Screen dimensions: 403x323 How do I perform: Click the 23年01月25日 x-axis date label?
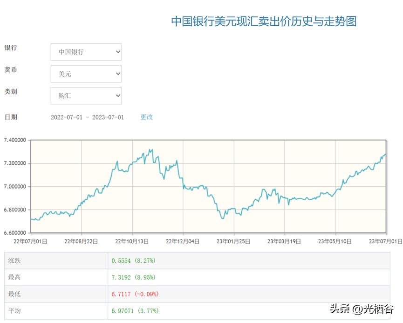[x=234, y=241]
